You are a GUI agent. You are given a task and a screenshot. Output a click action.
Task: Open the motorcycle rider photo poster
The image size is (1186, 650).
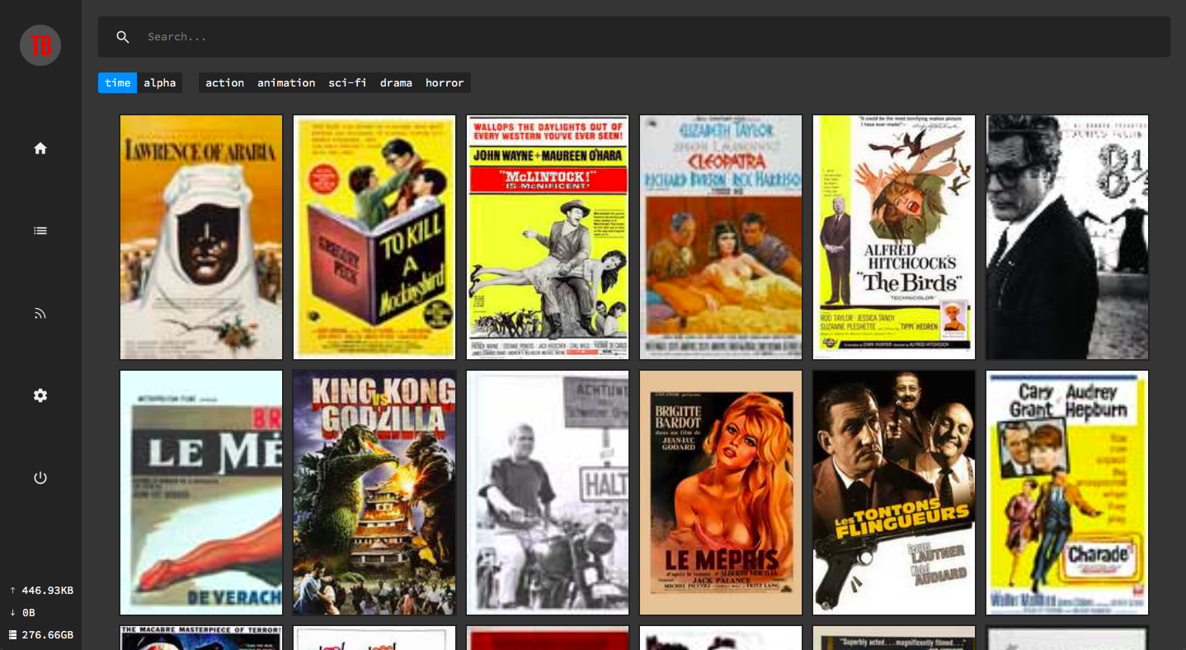548,493
